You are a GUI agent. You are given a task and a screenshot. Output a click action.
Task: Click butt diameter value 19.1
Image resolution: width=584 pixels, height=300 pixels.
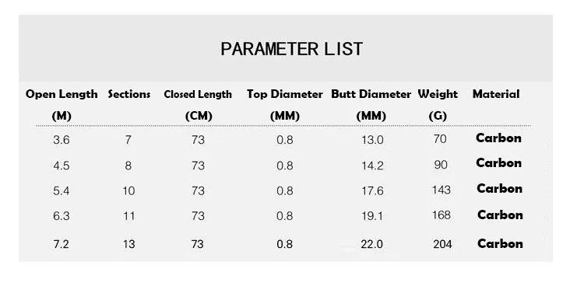click(372, 215)
